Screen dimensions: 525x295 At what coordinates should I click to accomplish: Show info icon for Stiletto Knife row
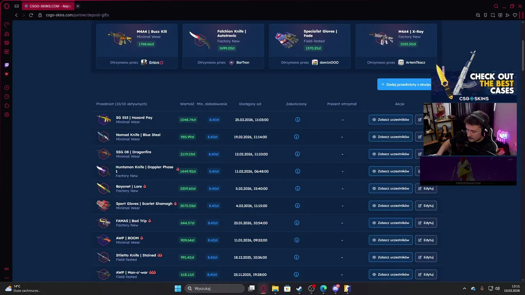(x=297, y=257)
